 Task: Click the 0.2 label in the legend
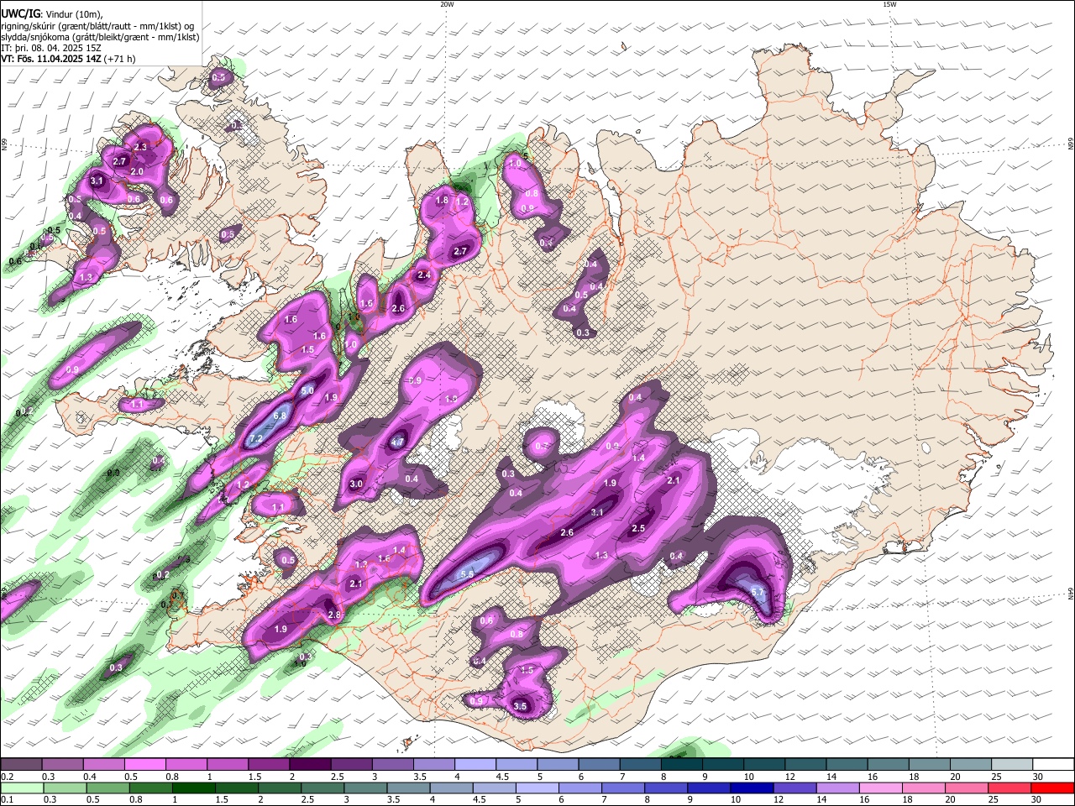[6, 776]
